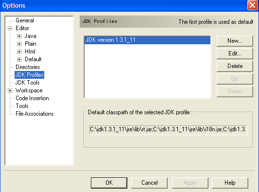Select Plain under Editor
The image size is (259, 192).
pos(31,44)
